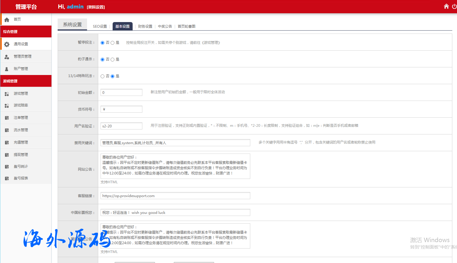Click the home icon in top-right header

(x=446, y=6)
